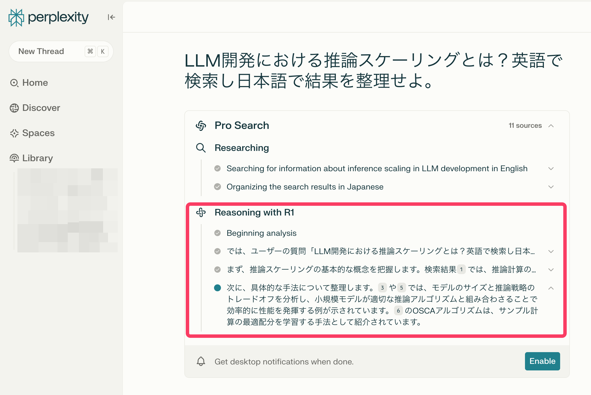Click the notification bell icon
591x395 pixels.
[x=201, y=361]
